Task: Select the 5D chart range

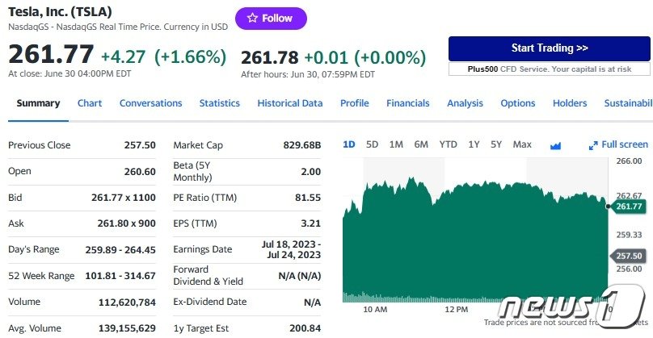Action: tap(372, 144)
